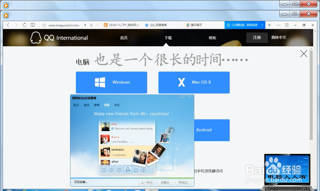The image size is (320, 191).
Task: Click the 正在安装... status text
Action: pos(81,182)
